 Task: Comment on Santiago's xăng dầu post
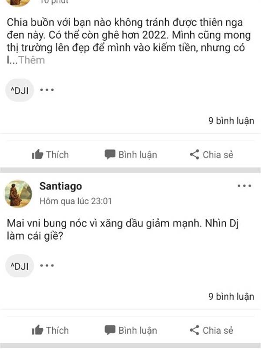131,330
